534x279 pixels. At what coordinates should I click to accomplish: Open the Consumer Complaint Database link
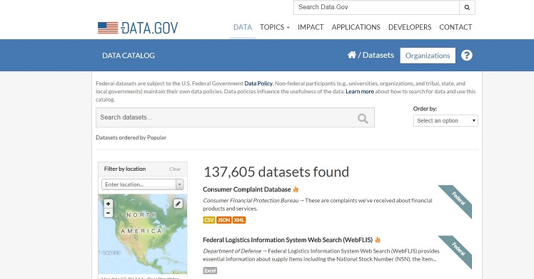[246, 189]
